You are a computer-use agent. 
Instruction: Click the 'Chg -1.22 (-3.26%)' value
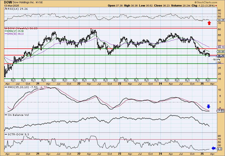(203, 5)
